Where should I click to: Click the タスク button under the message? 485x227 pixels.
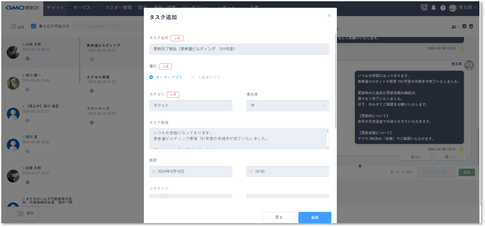pyautogui.click(x=451, y=157)
